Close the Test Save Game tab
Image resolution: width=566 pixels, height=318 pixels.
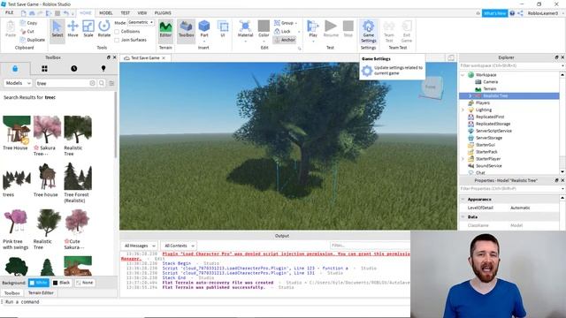point(164,58)
